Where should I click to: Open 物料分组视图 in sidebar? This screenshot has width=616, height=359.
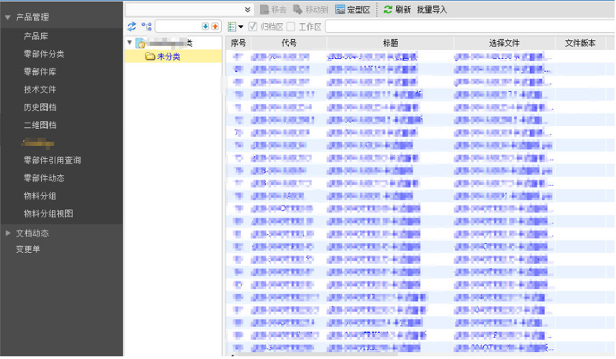point(49,214)
